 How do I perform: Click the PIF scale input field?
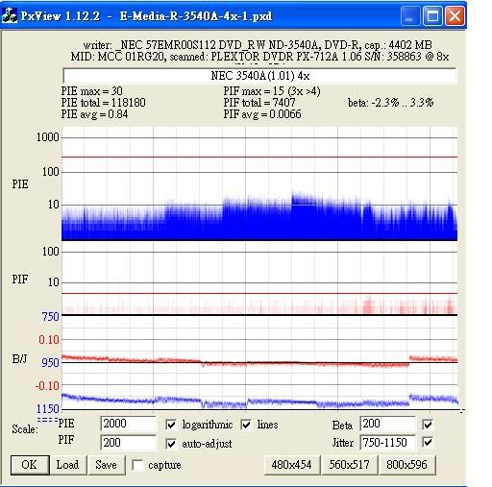pyautogui.click(x=128, y=443)
